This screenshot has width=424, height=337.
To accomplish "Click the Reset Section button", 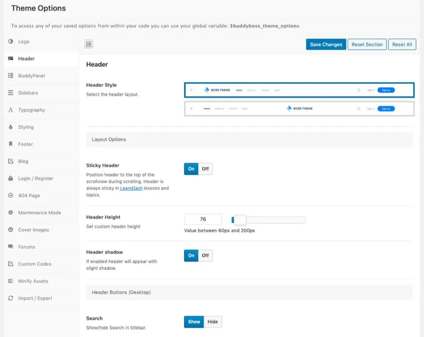I will pyautogui.click(x=367, y=44).
